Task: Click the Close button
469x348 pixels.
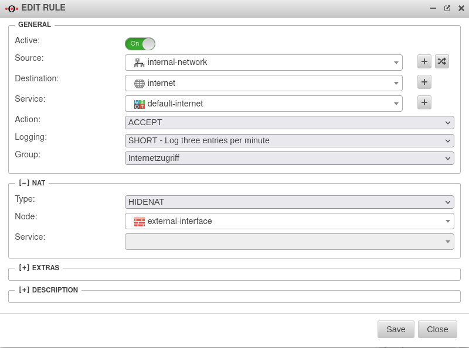Action: click(x=437, y=329)
